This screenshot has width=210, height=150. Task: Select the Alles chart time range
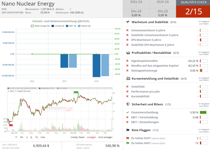[43, 137]
